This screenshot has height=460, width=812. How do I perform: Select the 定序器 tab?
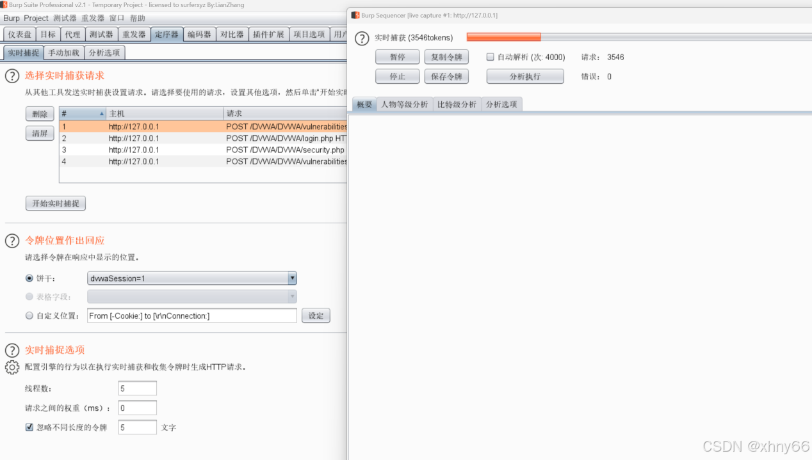[166, 35]
